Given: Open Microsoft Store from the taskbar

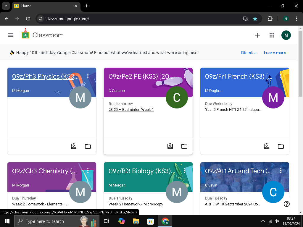Looking at the screenshot, I should pos(150,221).
